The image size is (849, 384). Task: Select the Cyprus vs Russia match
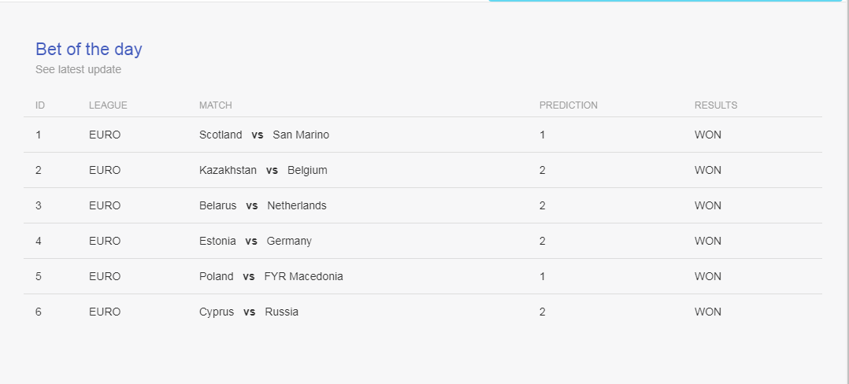(x=249, y=312)
